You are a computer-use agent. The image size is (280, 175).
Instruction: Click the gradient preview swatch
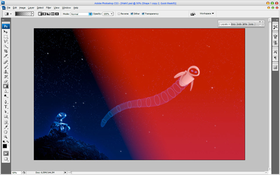(23, 14)
